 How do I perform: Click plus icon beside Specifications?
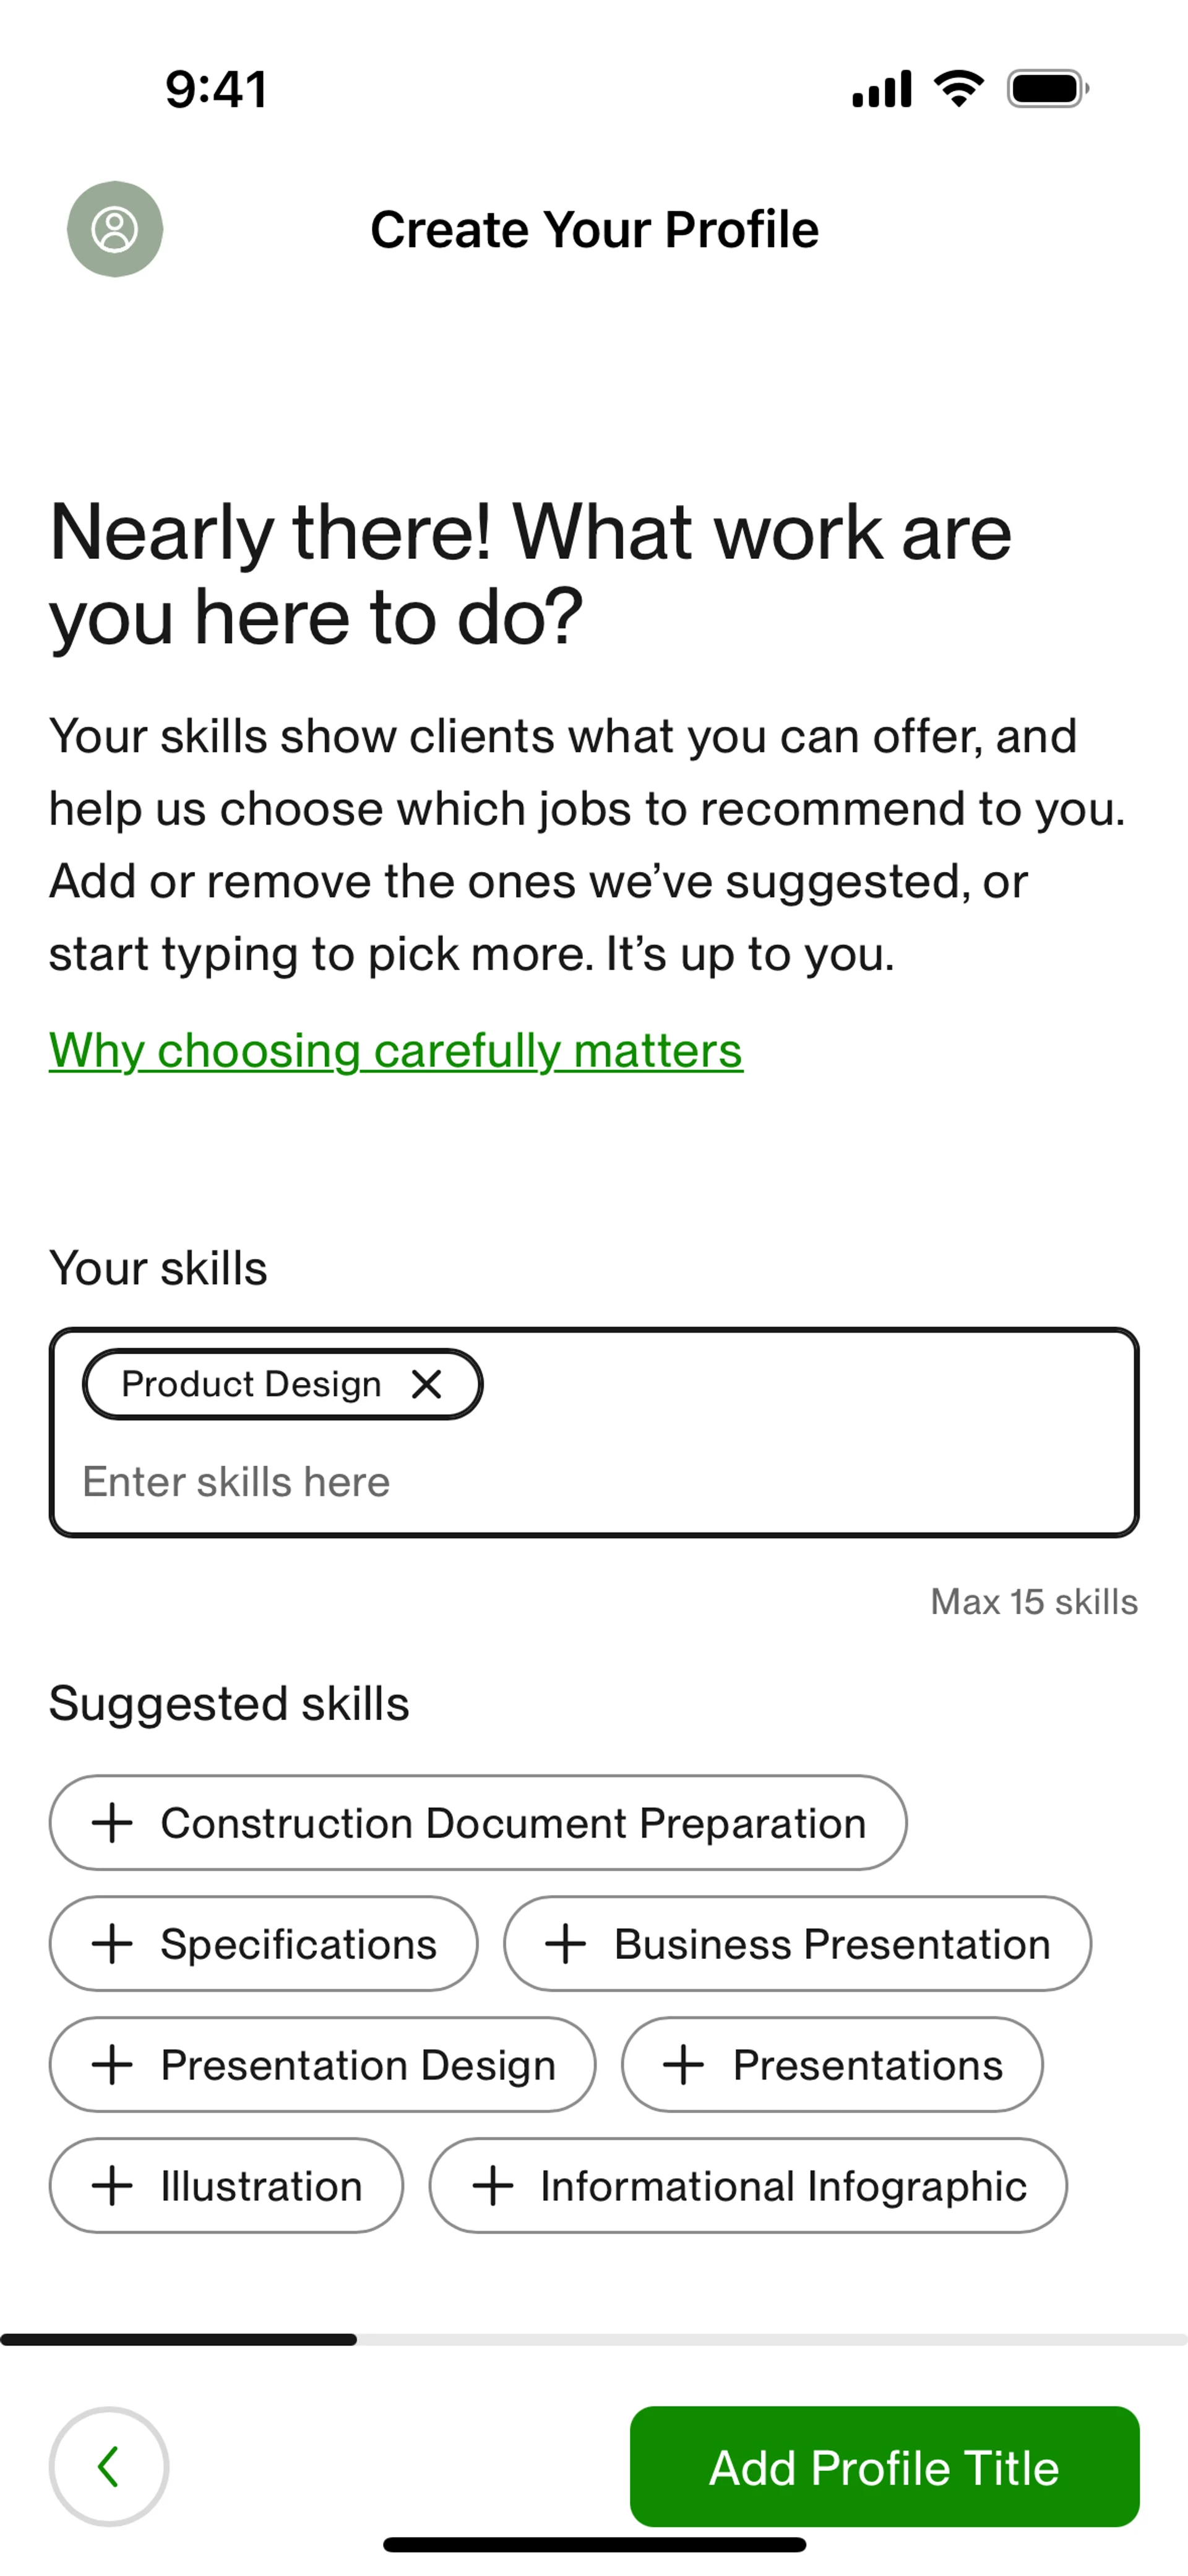pyautogui.click(x=112, y=1944)
